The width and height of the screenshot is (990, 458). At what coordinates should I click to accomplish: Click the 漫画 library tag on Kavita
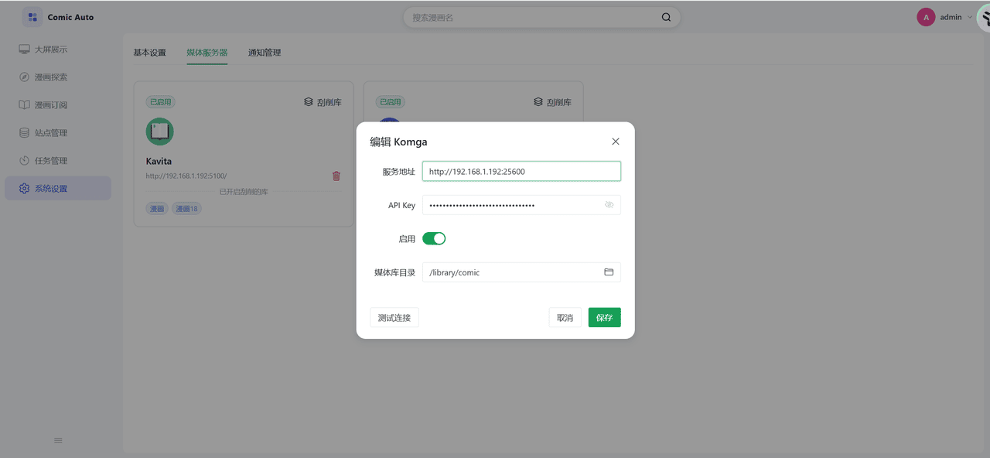[x=157, y=209]
